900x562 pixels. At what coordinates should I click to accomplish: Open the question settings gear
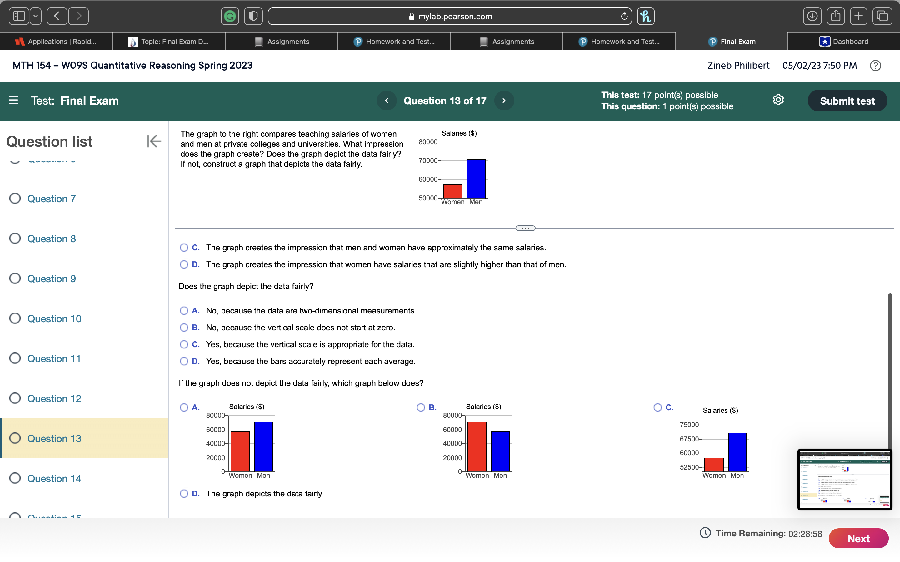tap(778, 100)
